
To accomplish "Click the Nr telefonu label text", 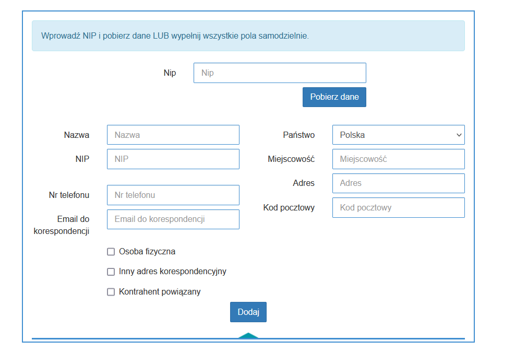I will pos(69,195).
